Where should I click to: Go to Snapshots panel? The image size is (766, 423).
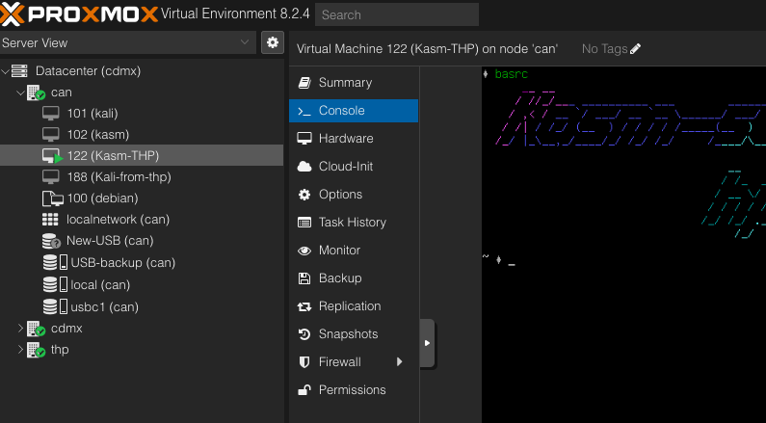(348, 334)
